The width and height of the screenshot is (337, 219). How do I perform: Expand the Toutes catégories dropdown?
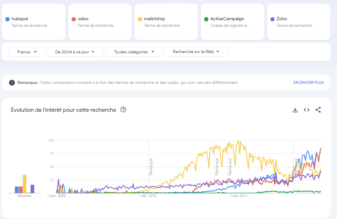coord(134,52)
